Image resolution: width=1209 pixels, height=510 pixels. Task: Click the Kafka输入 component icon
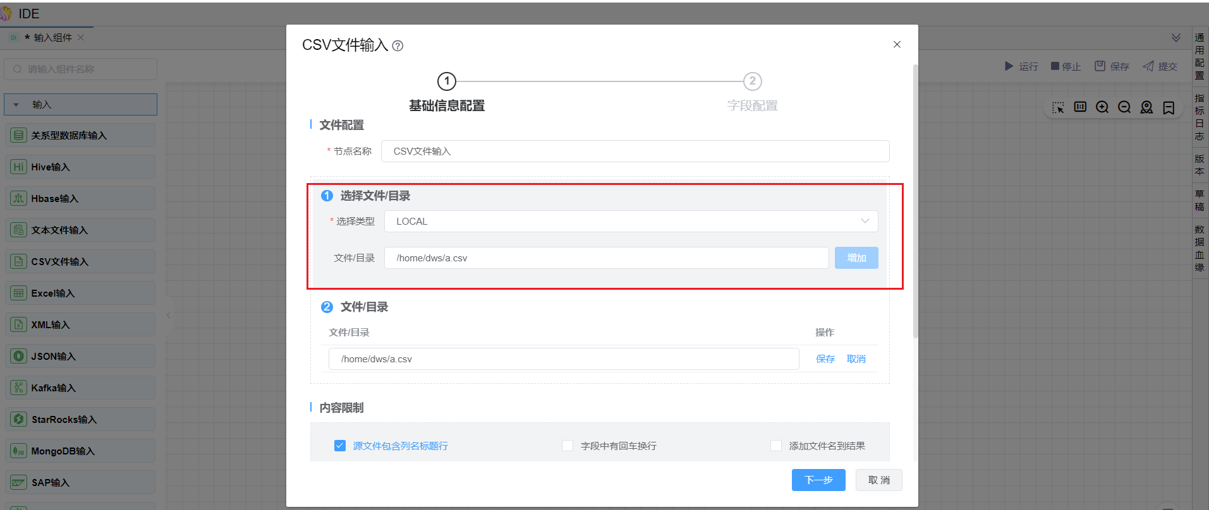click(x=19, y=388)
